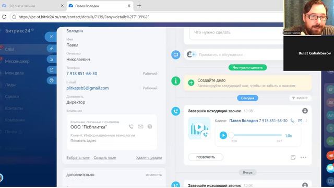Click the note icon at the call card bottom

pos(293,158)
